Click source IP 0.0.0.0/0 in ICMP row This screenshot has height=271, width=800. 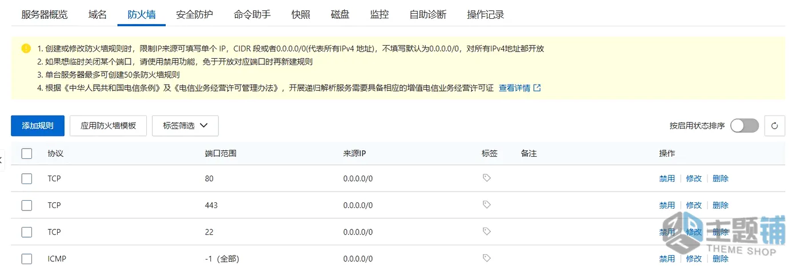click(x=358, y=259)
